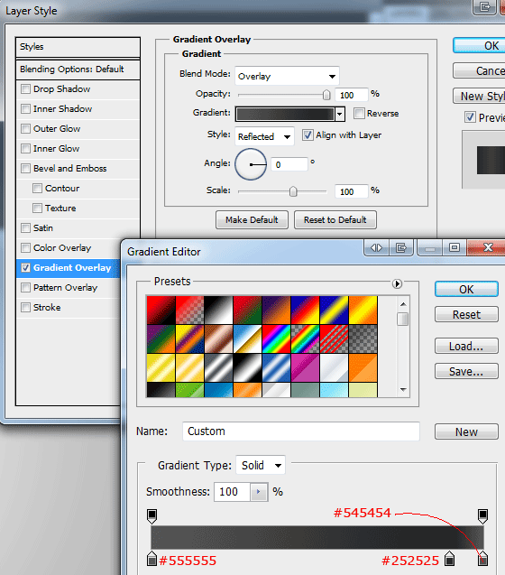Confirm Gradient Editor with OK
505x575 pixels.
pyautogui.click(x=466, y=289)
